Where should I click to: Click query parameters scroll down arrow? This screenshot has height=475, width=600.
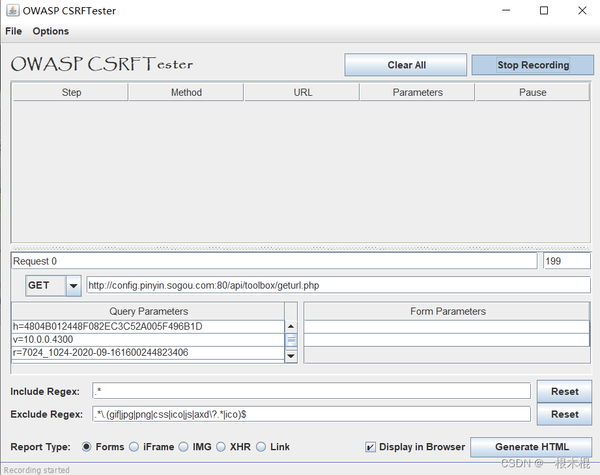[x=291, y=356]
